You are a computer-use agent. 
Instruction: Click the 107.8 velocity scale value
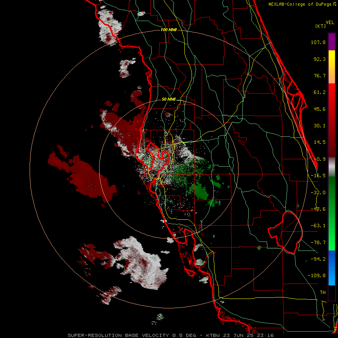318,42
